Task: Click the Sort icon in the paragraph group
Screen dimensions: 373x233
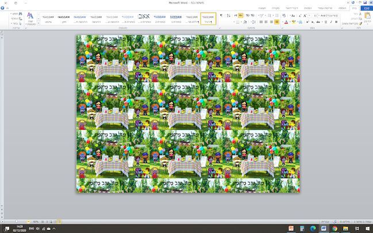Action: click(228, 15)
